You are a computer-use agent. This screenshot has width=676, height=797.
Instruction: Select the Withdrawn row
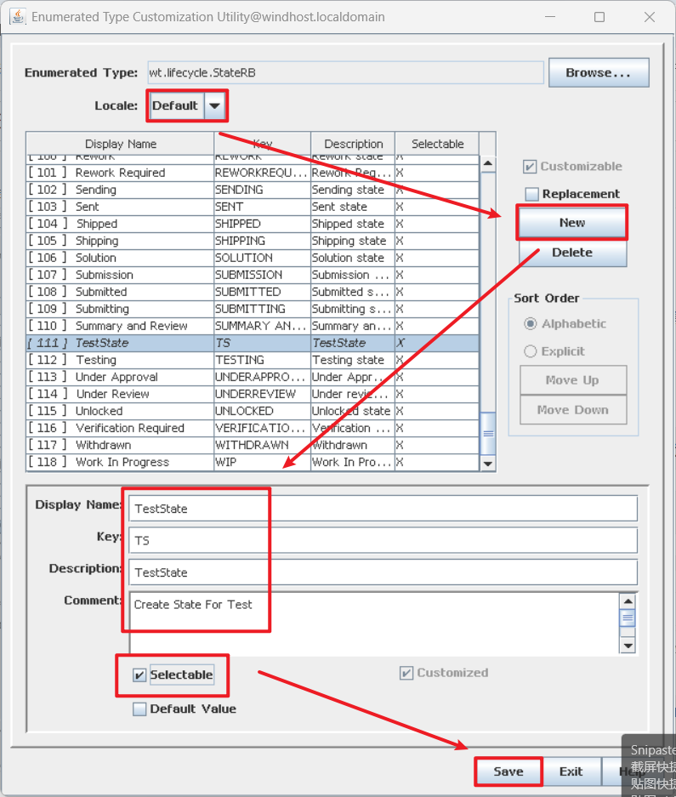click(x=253, y=445)
